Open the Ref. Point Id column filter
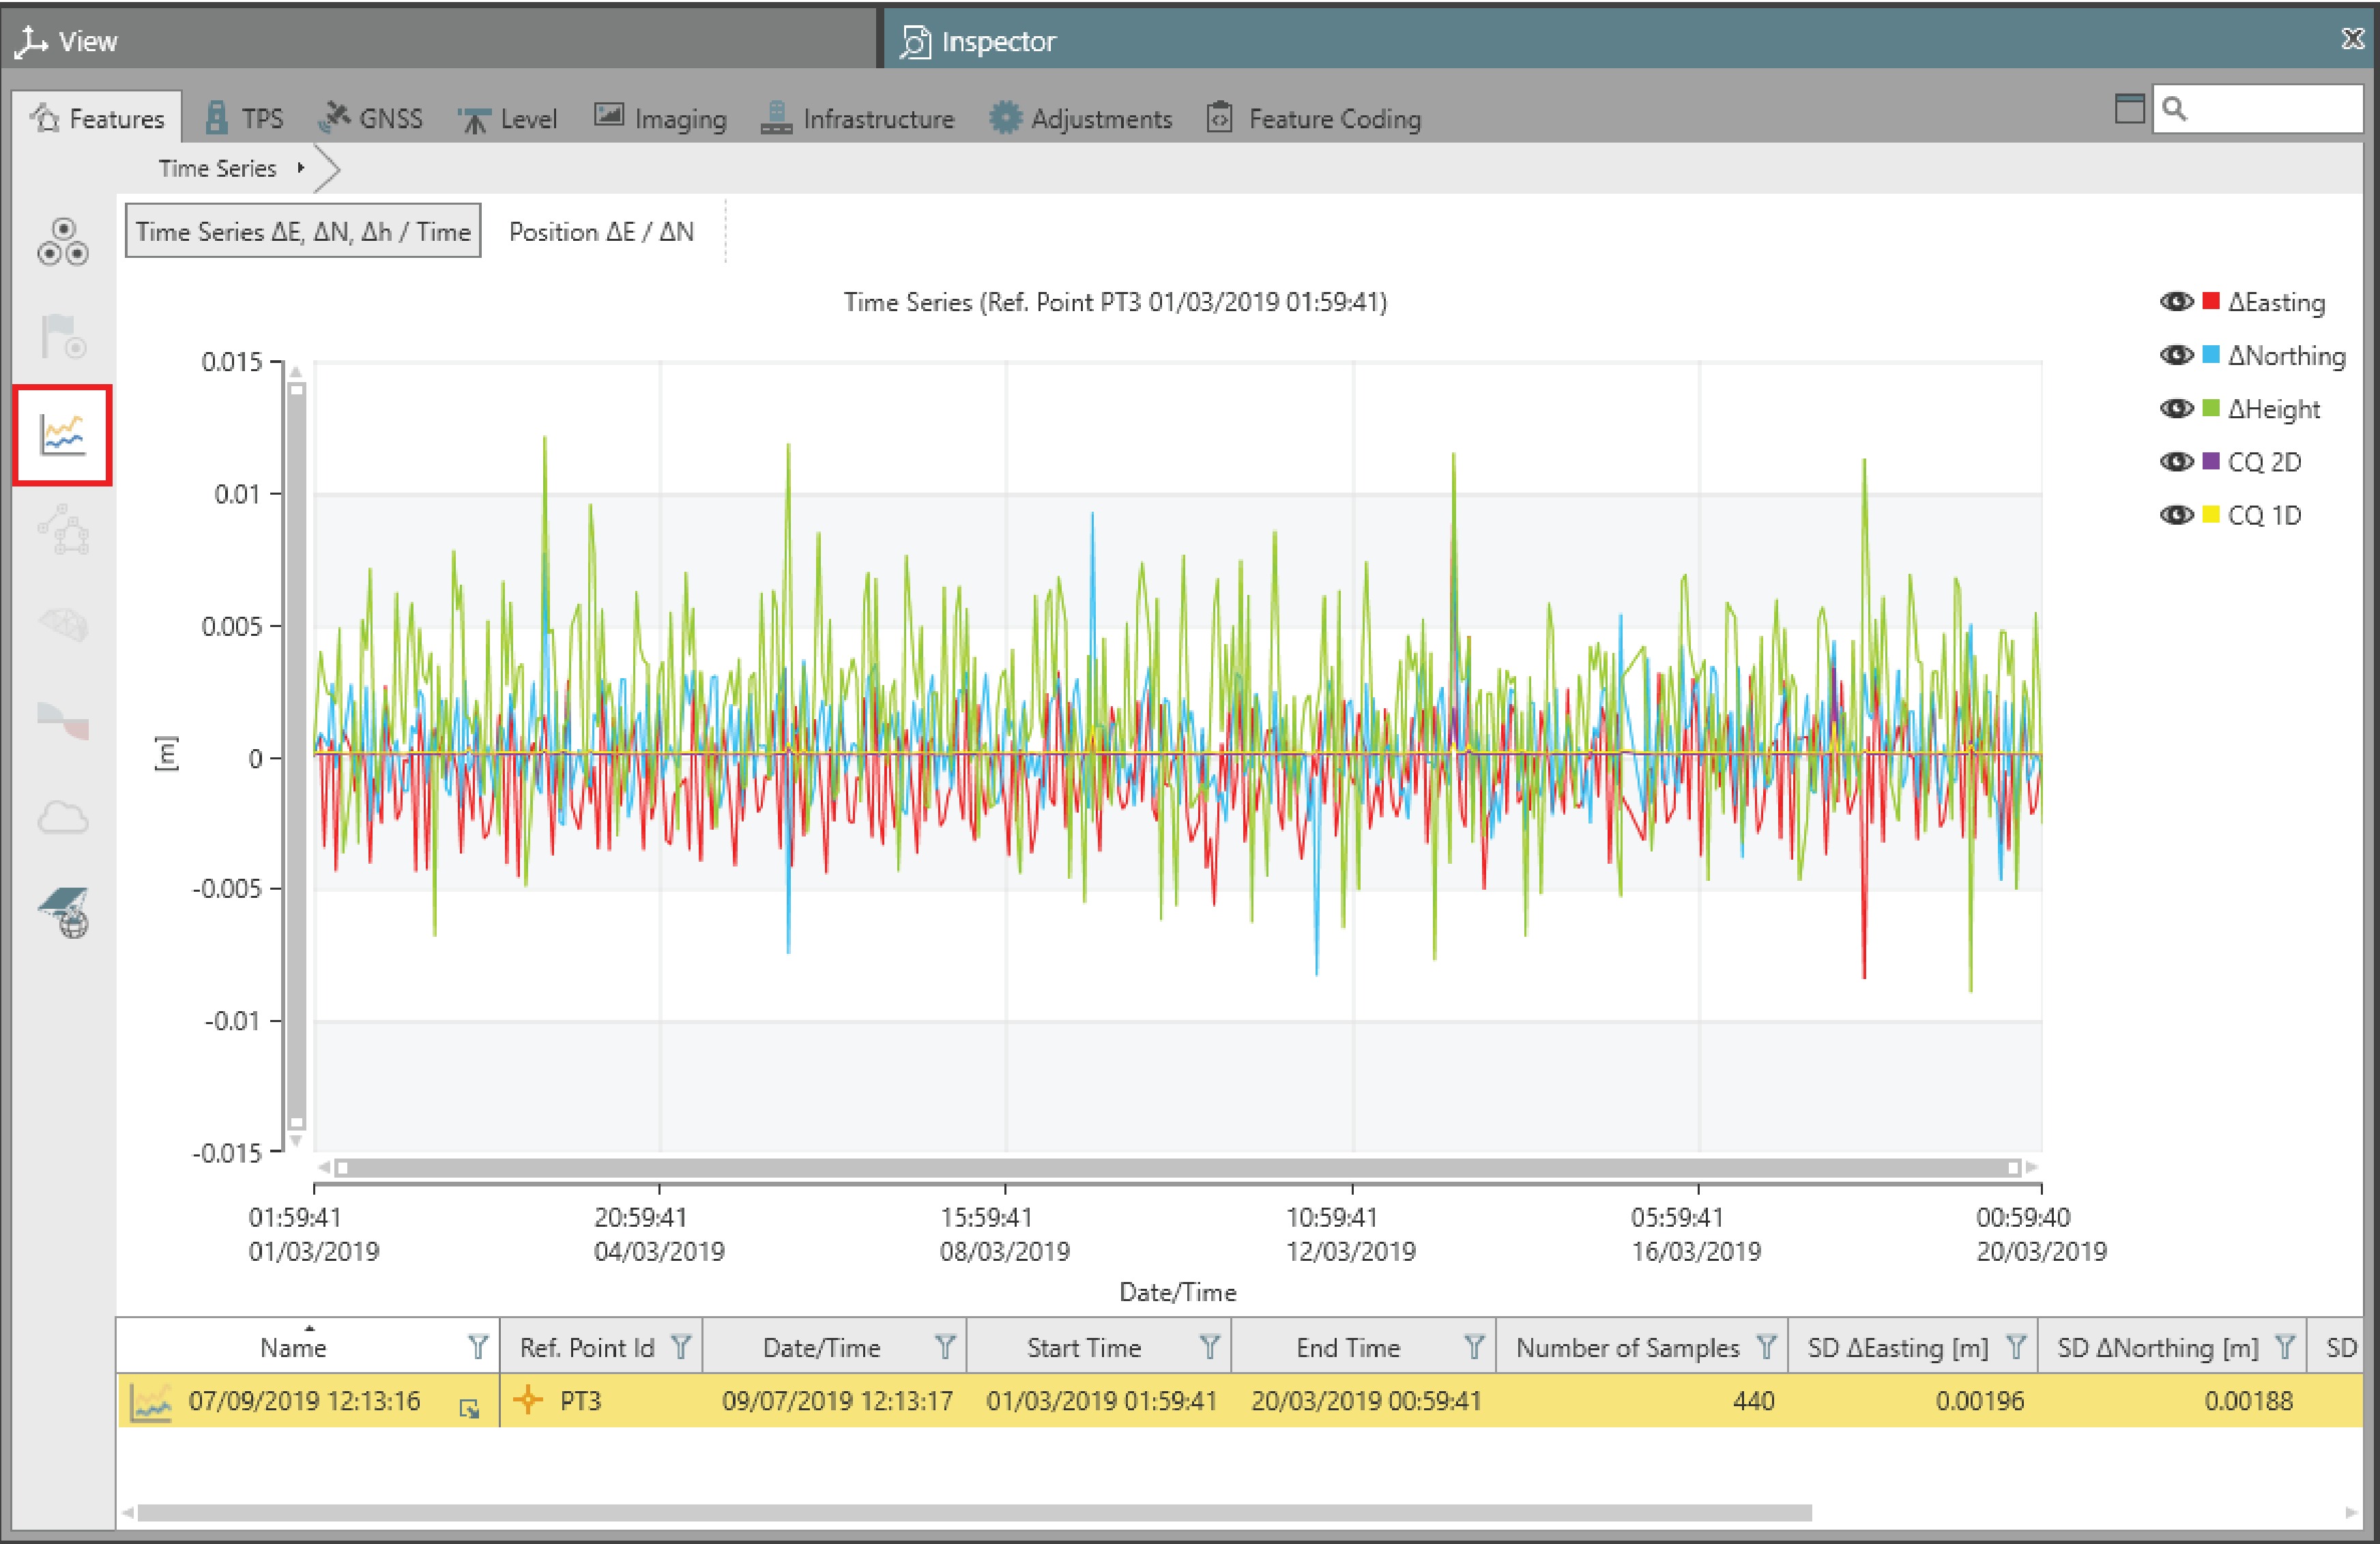This screenshot has width=2380, height=1544. pos(681,1347)
